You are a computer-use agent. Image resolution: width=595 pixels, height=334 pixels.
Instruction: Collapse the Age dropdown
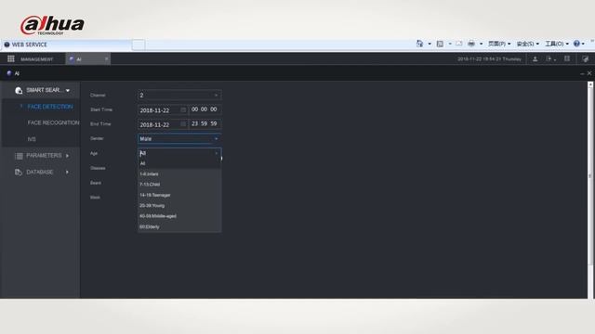(x=179, y=153)
